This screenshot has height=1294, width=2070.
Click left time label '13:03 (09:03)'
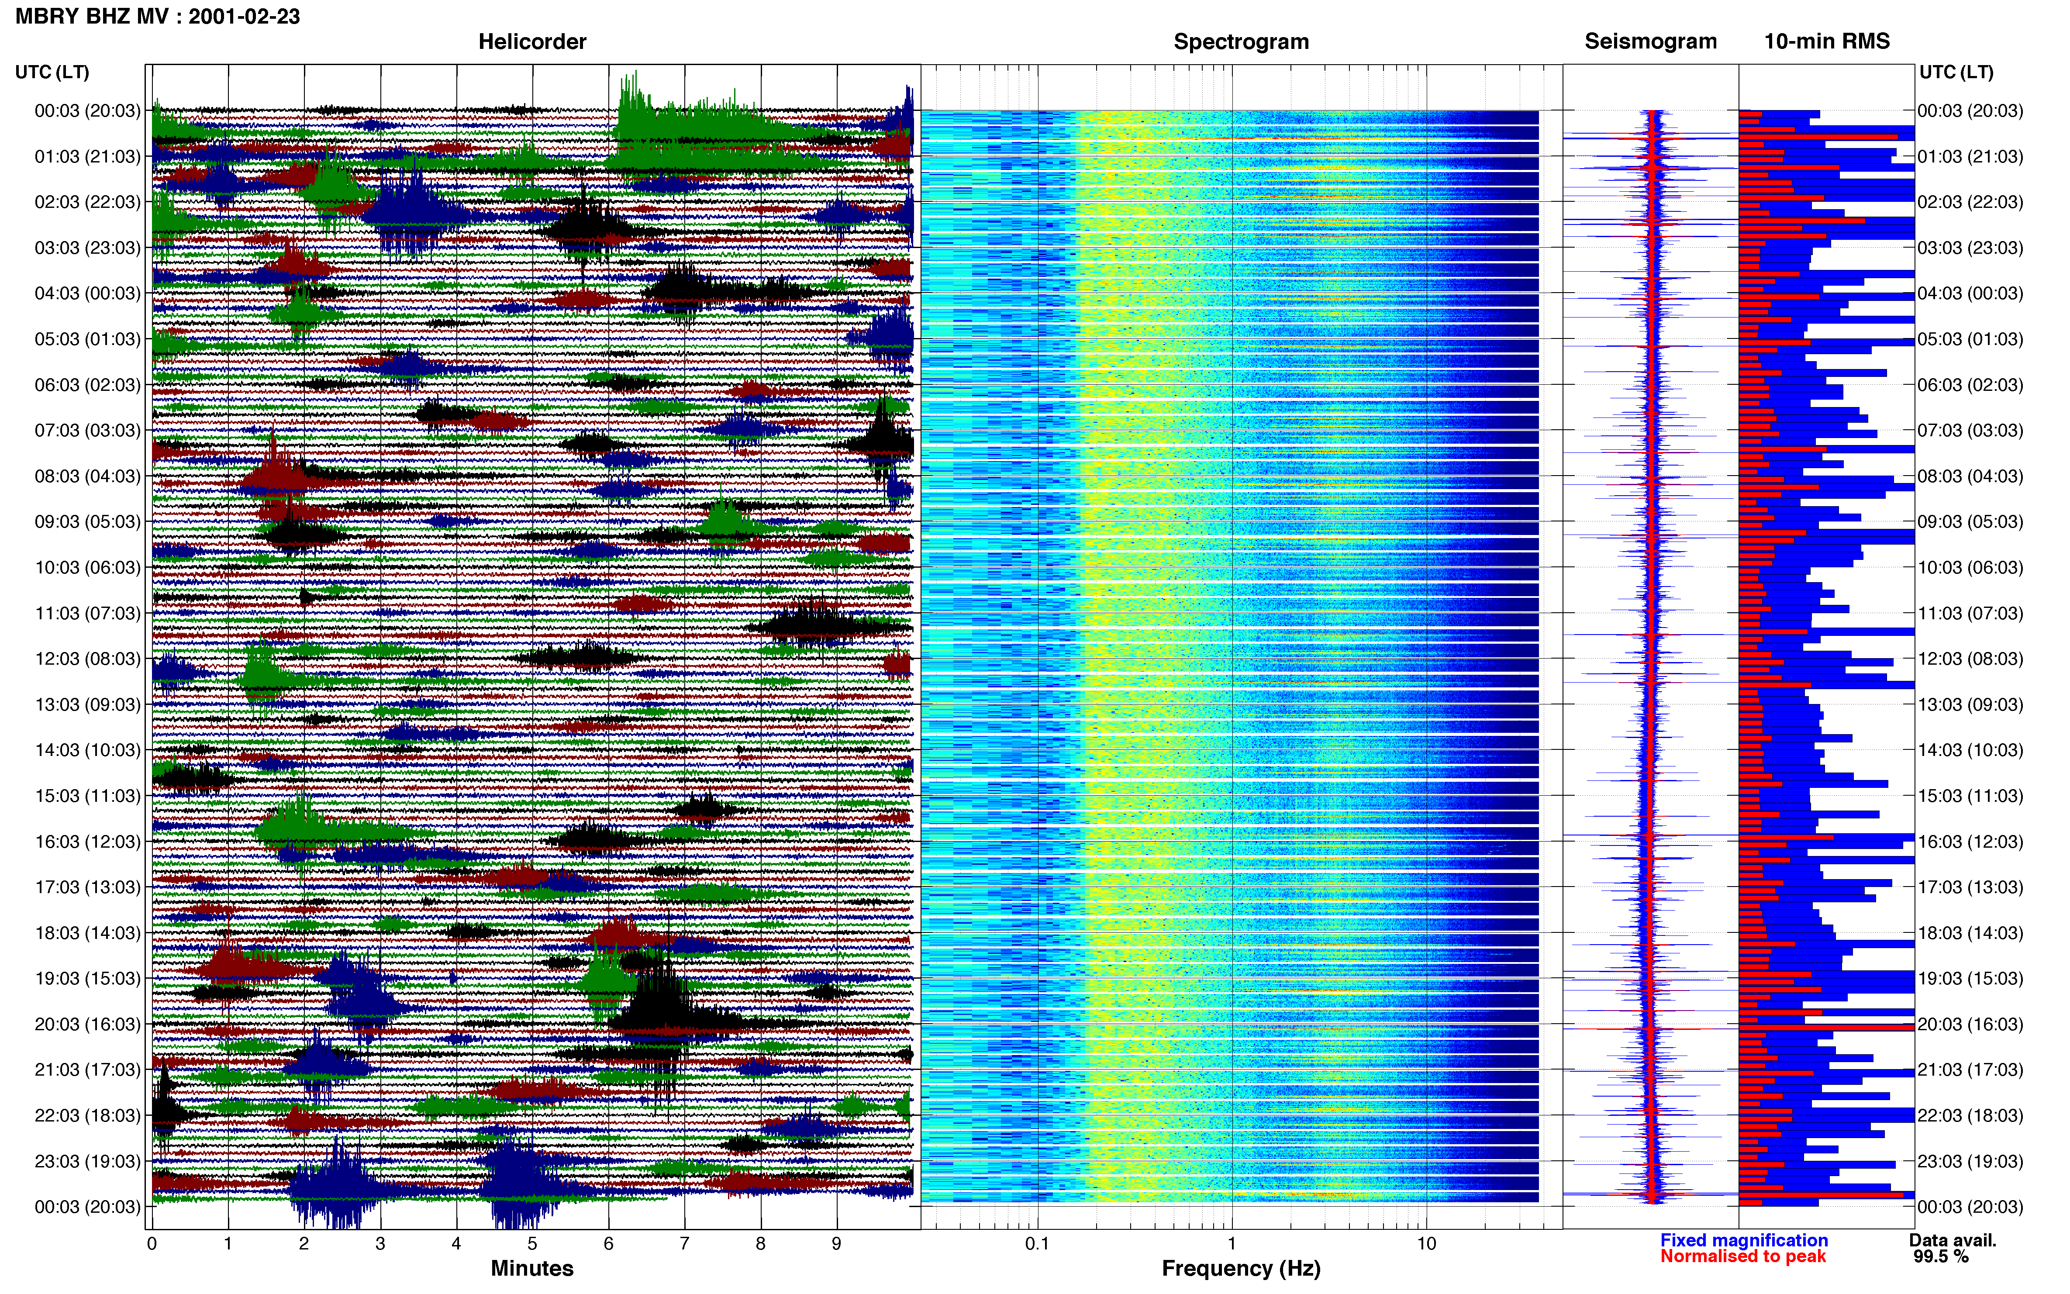click(x=87, y=704)
